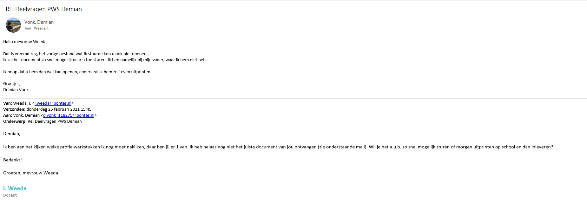This screenshot has width=587, height=202.
Task: Click the Groetjes closing line
Action: coord(12,84)
